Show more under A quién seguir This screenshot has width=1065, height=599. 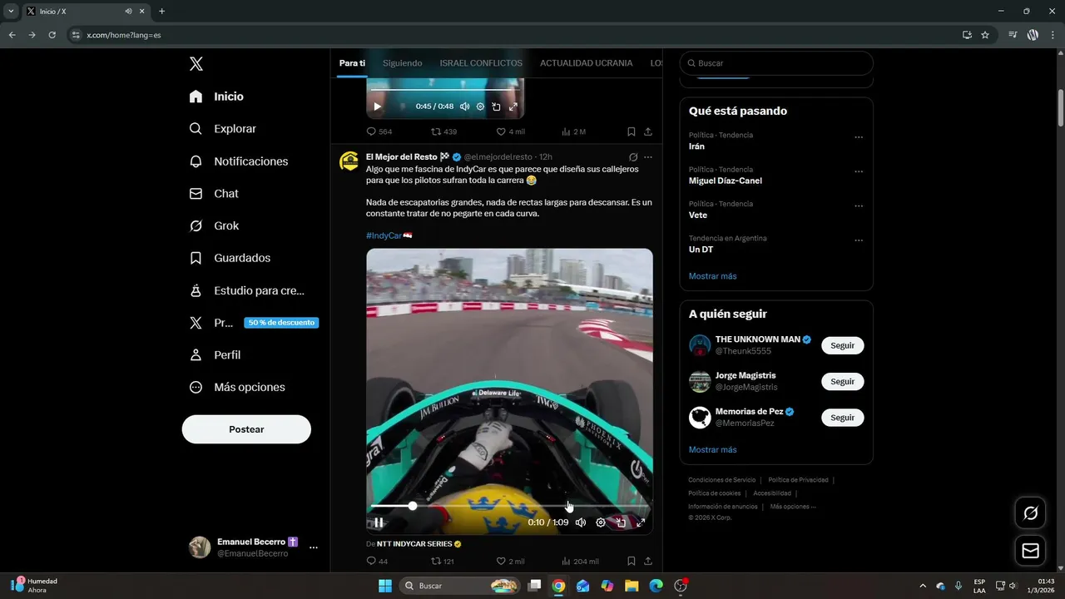[x=712, y=450]
